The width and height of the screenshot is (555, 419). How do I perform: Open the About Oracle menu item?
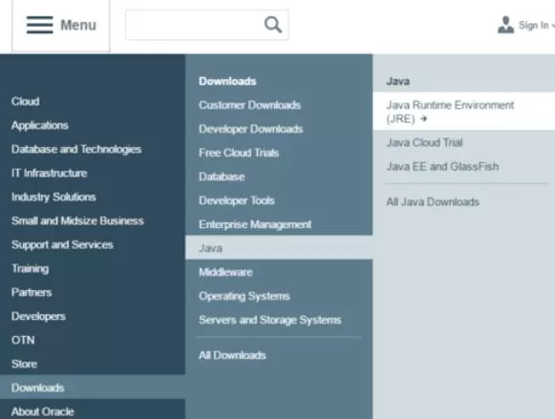(x=42, y=411)
